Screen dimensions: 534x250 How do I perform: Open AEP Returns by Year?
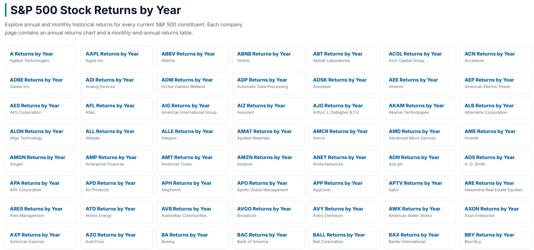496,83
